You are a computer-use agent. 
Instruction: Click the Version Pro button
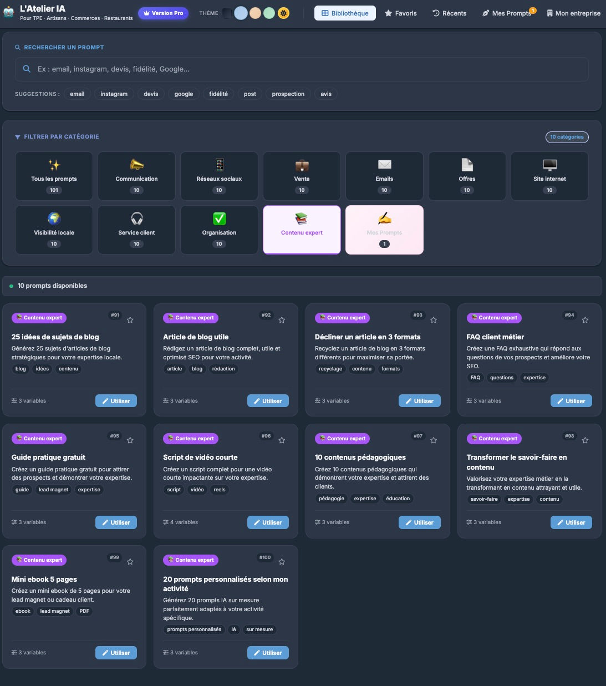pyautogui.click(x=163, y=13)
